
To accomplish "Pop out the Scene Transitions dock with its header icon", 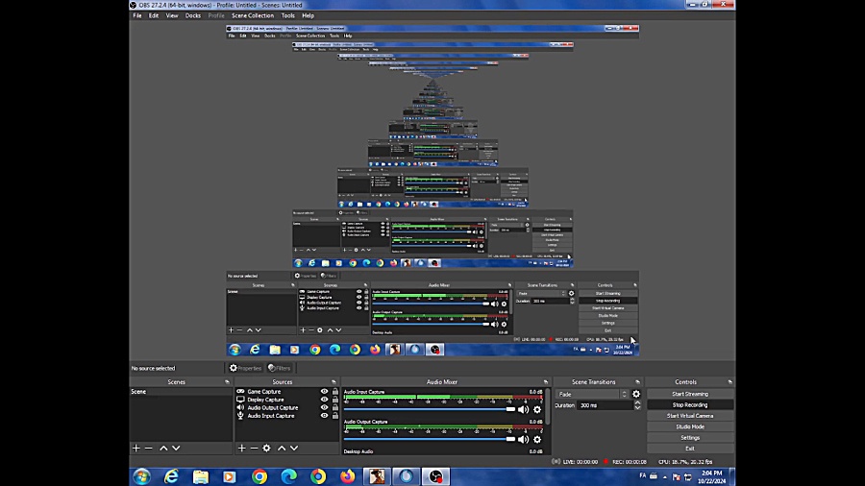I will coord(638,382).
